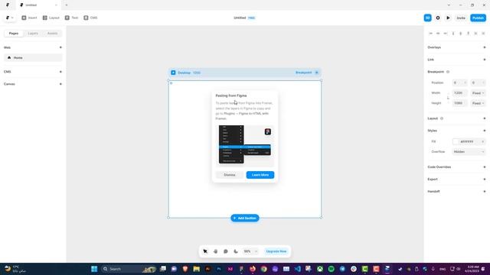Open site settings gear icon
The height and width of the screenshot is (275, 490).
[438, 18]
